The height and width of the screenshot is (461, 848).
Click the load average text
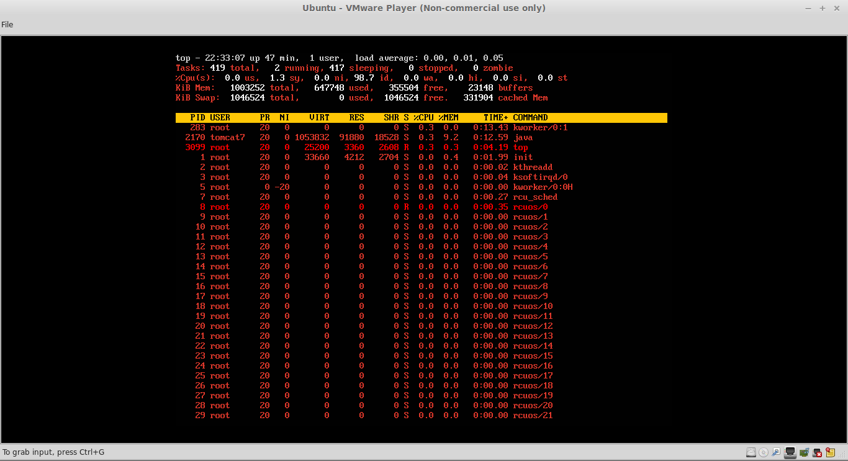428,58
